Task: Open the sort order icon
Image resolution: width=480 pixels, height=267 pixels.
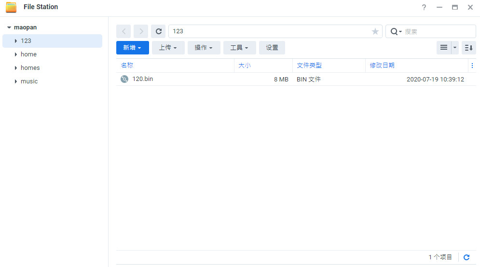Action: tap(468, 48)
